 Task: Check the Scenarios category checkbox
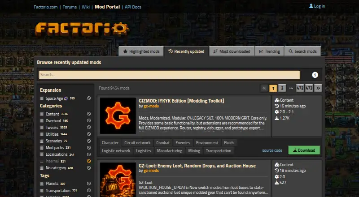42,141
